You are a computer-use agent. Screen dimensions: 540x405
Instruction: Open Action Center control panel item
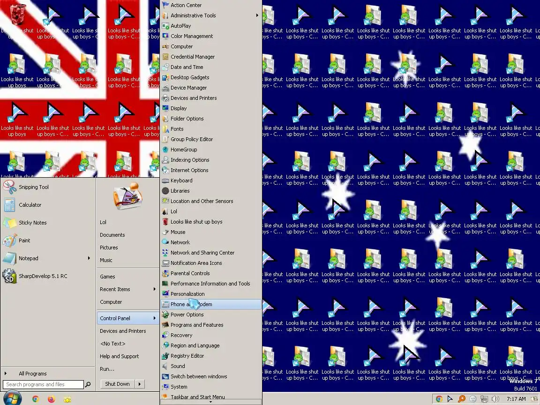[x=211, y=5]
